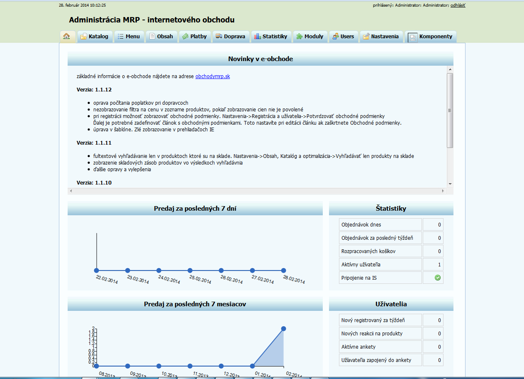Select the Platby tab
The width and height of the screenshot is (524, 379).
tap(195, 37)
